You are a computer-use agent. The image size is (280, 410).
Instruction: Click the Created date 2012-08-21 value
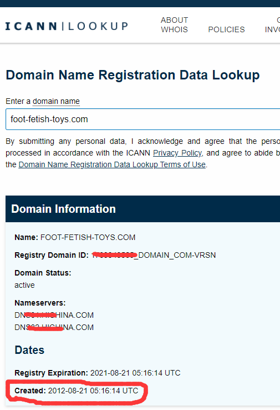coord(93,391)
